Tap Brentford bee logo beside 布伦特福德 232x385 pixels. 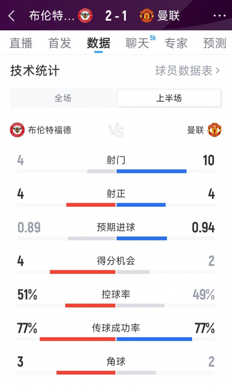point(17,130)
